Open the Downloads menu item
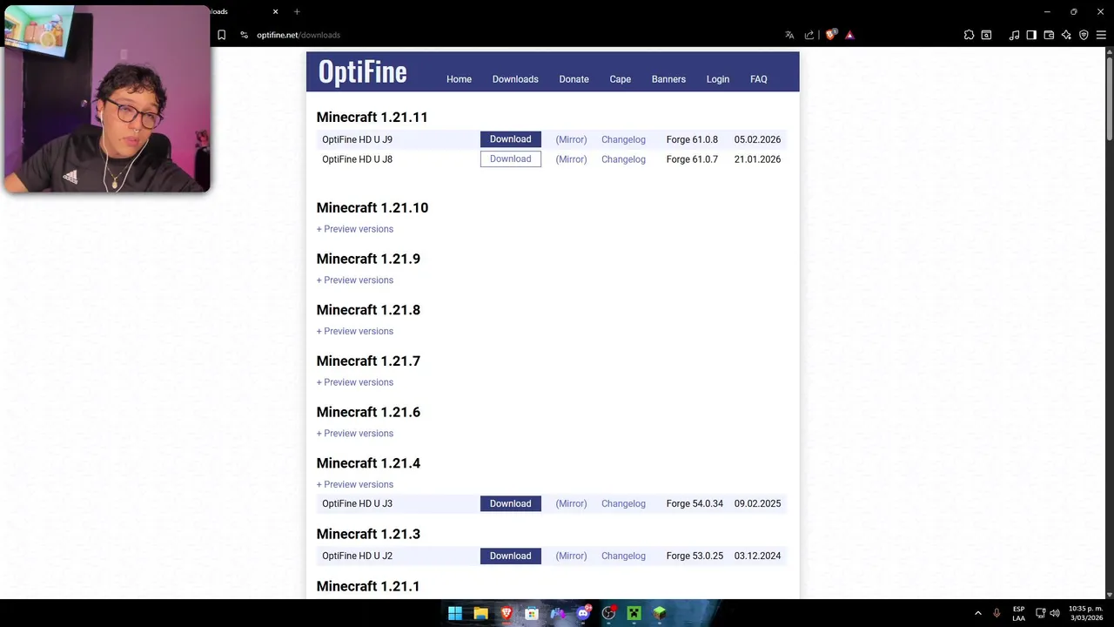 pyautogui.click(x=515, y=79)
